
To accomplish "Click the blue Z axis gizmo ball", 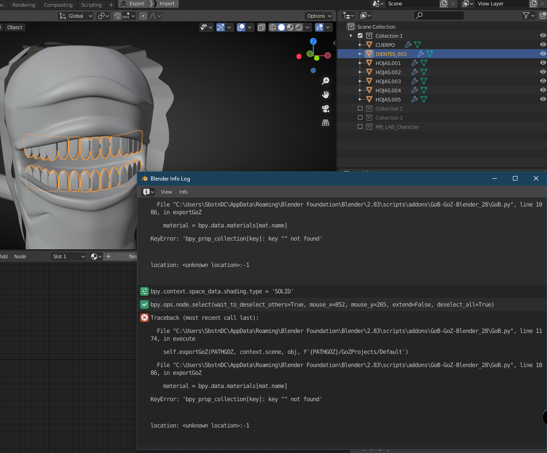I will 313,41.
